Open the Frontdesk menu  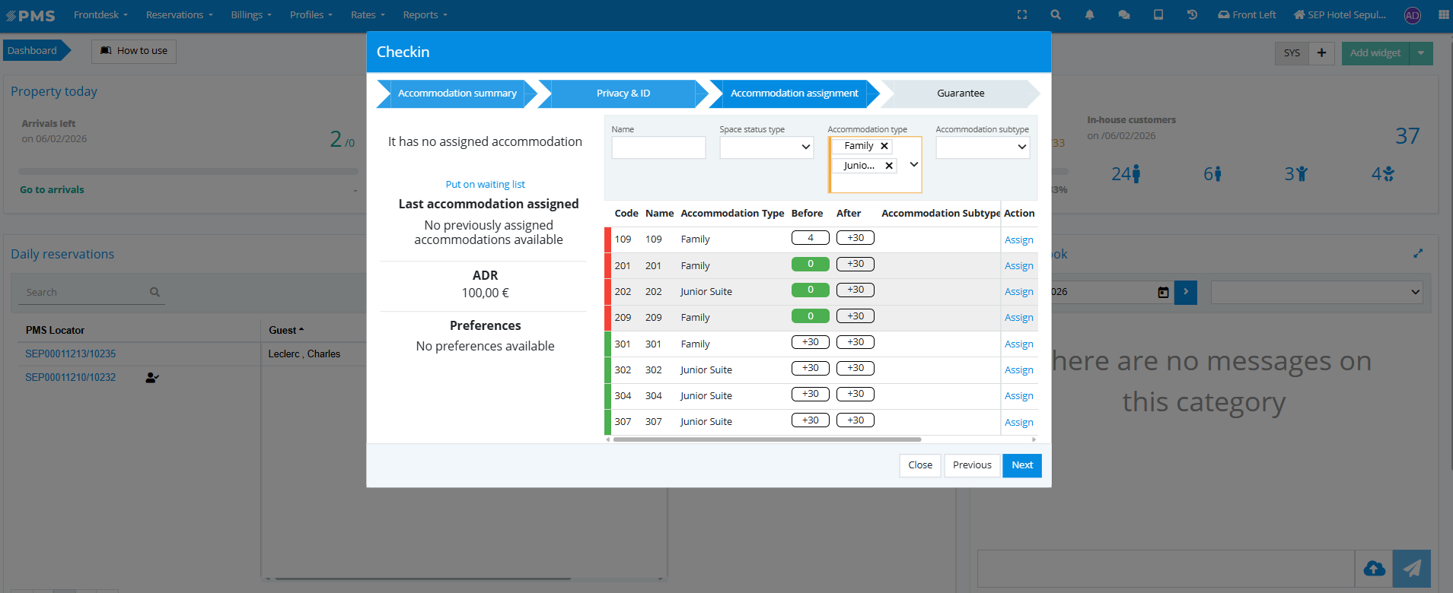click(100, 14)
